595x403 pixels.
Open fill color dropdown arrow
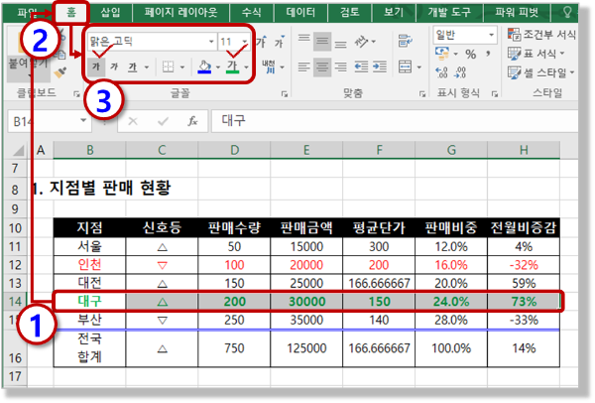218,67
